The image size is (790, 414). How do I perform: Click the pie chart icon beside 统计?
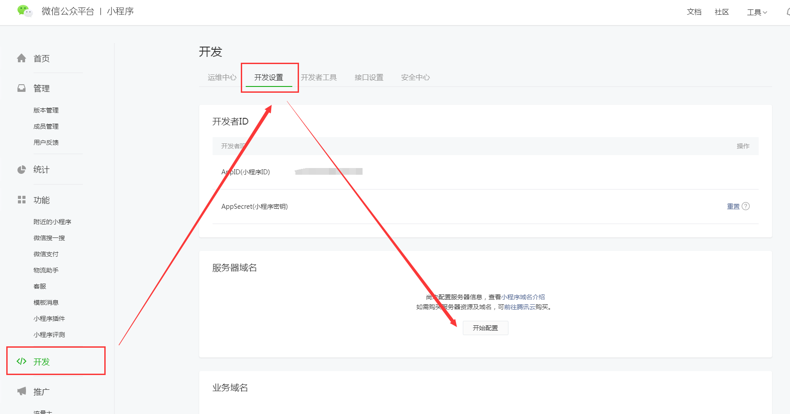tap(21, 169)
